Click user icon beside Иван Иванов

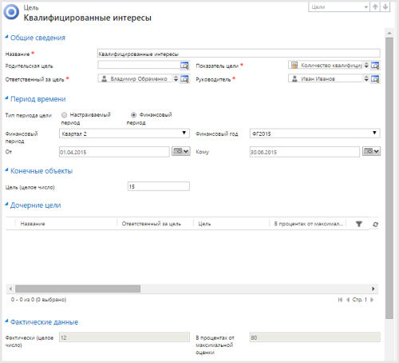click(294, 78)
